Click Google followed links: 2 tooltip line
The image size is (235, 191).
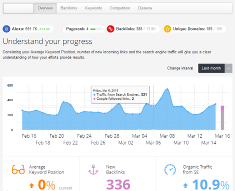113,99
